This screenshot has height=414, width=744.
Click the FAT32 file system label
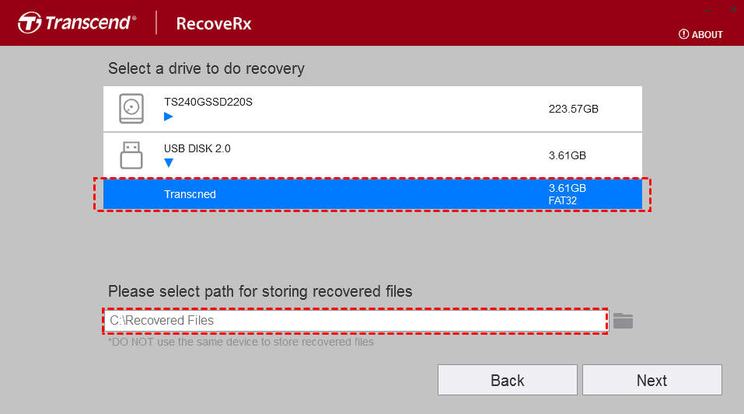[563, 200]
